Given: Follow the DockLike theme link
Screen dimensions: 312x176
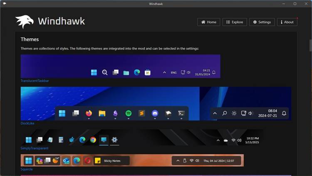Looking at the screenshot, I should click(27, 123).
